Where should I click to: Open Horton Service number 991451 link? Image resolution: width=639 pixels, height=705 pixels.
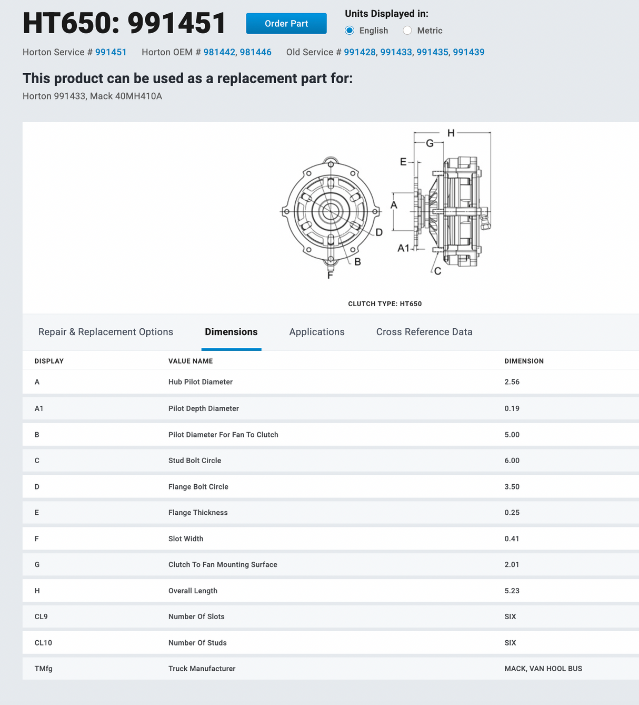111,52
